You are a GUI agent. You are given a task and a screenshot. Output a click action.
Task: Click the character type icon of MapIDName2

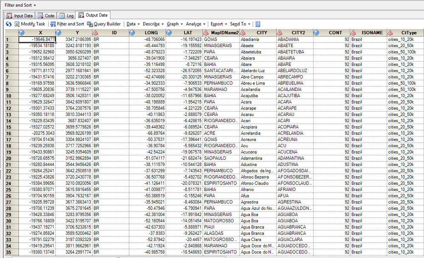(206, 33)
